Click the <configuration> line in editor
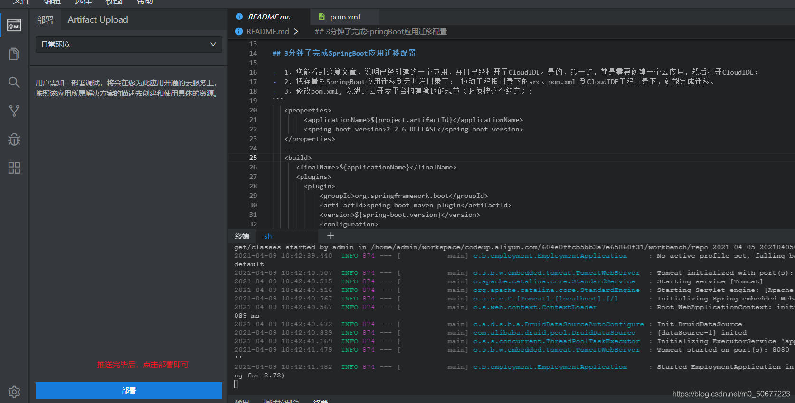 pos(349,224)
